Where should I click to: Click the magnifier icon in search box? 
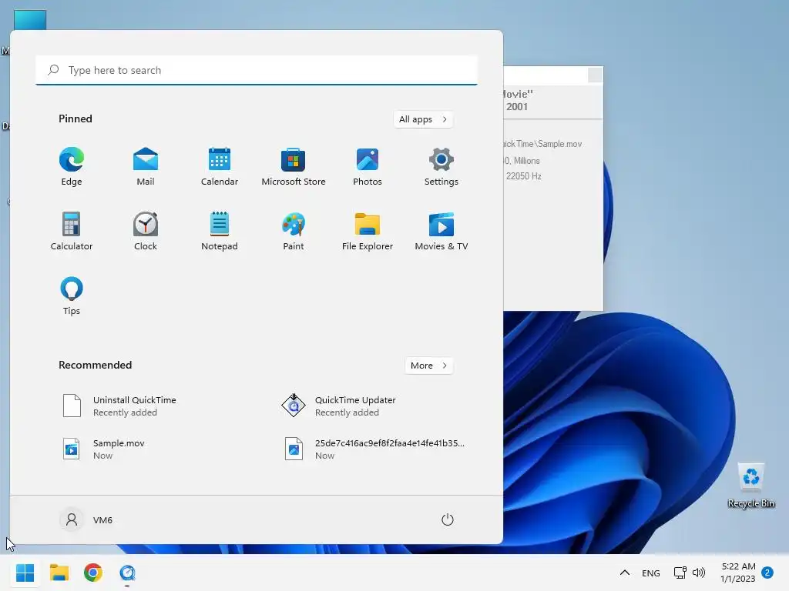click(53, 70)
